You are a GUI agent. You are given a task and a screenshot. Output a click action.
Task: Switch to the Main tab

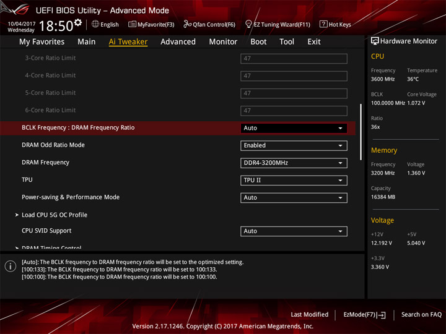coord(87,42)
